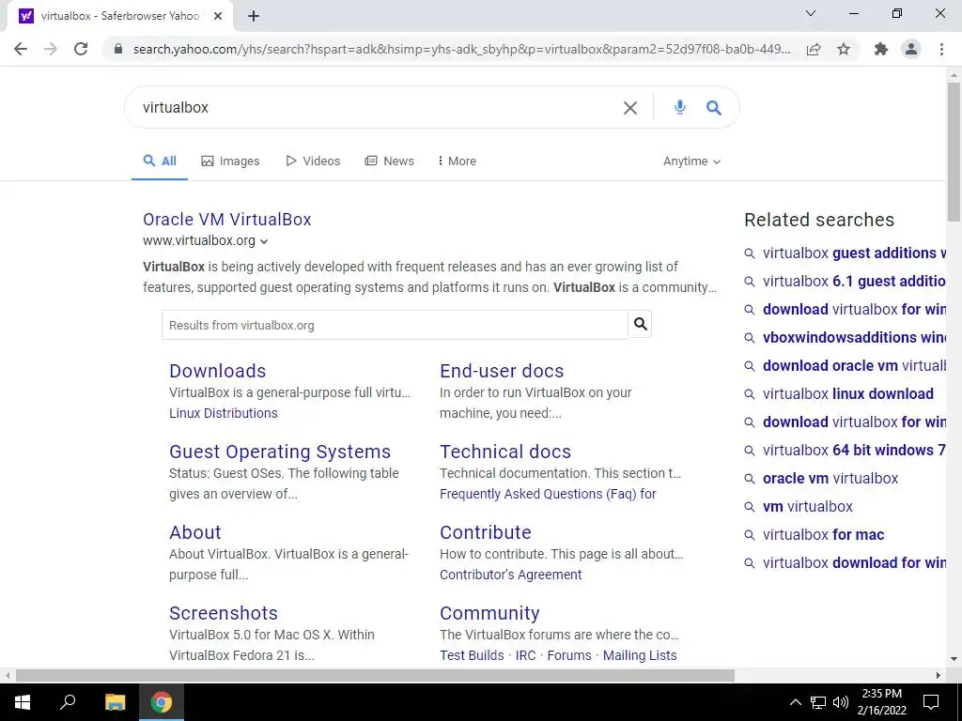Open the More search categories menu

click(x=458, y=161)
